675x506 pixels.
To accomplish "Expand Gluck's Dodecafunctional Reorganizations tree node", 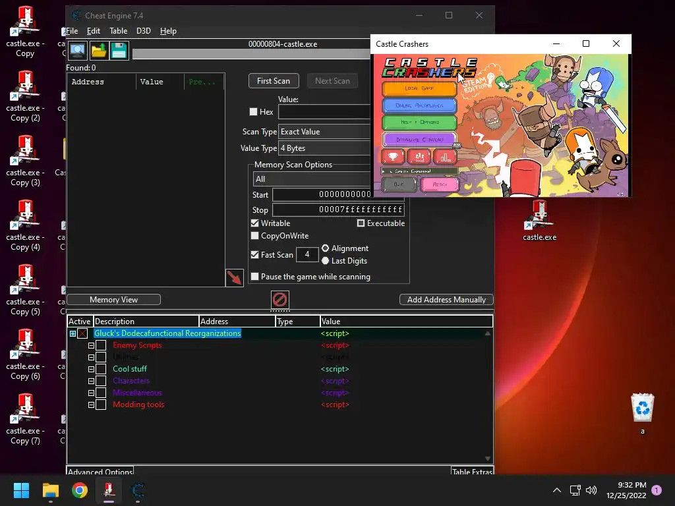I will click(73, 333).
